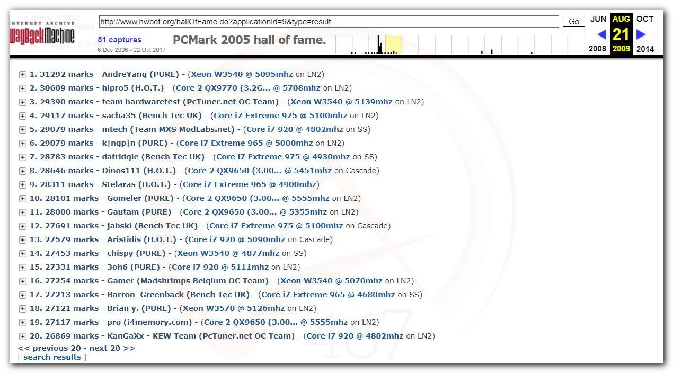
Task: Expand entry 20 KanGaXx plus box
Action: tap(23, 336)
